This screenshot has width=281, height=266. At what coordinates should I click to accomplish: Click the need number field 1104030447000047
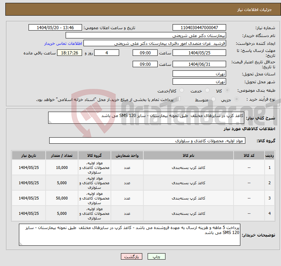199,27
